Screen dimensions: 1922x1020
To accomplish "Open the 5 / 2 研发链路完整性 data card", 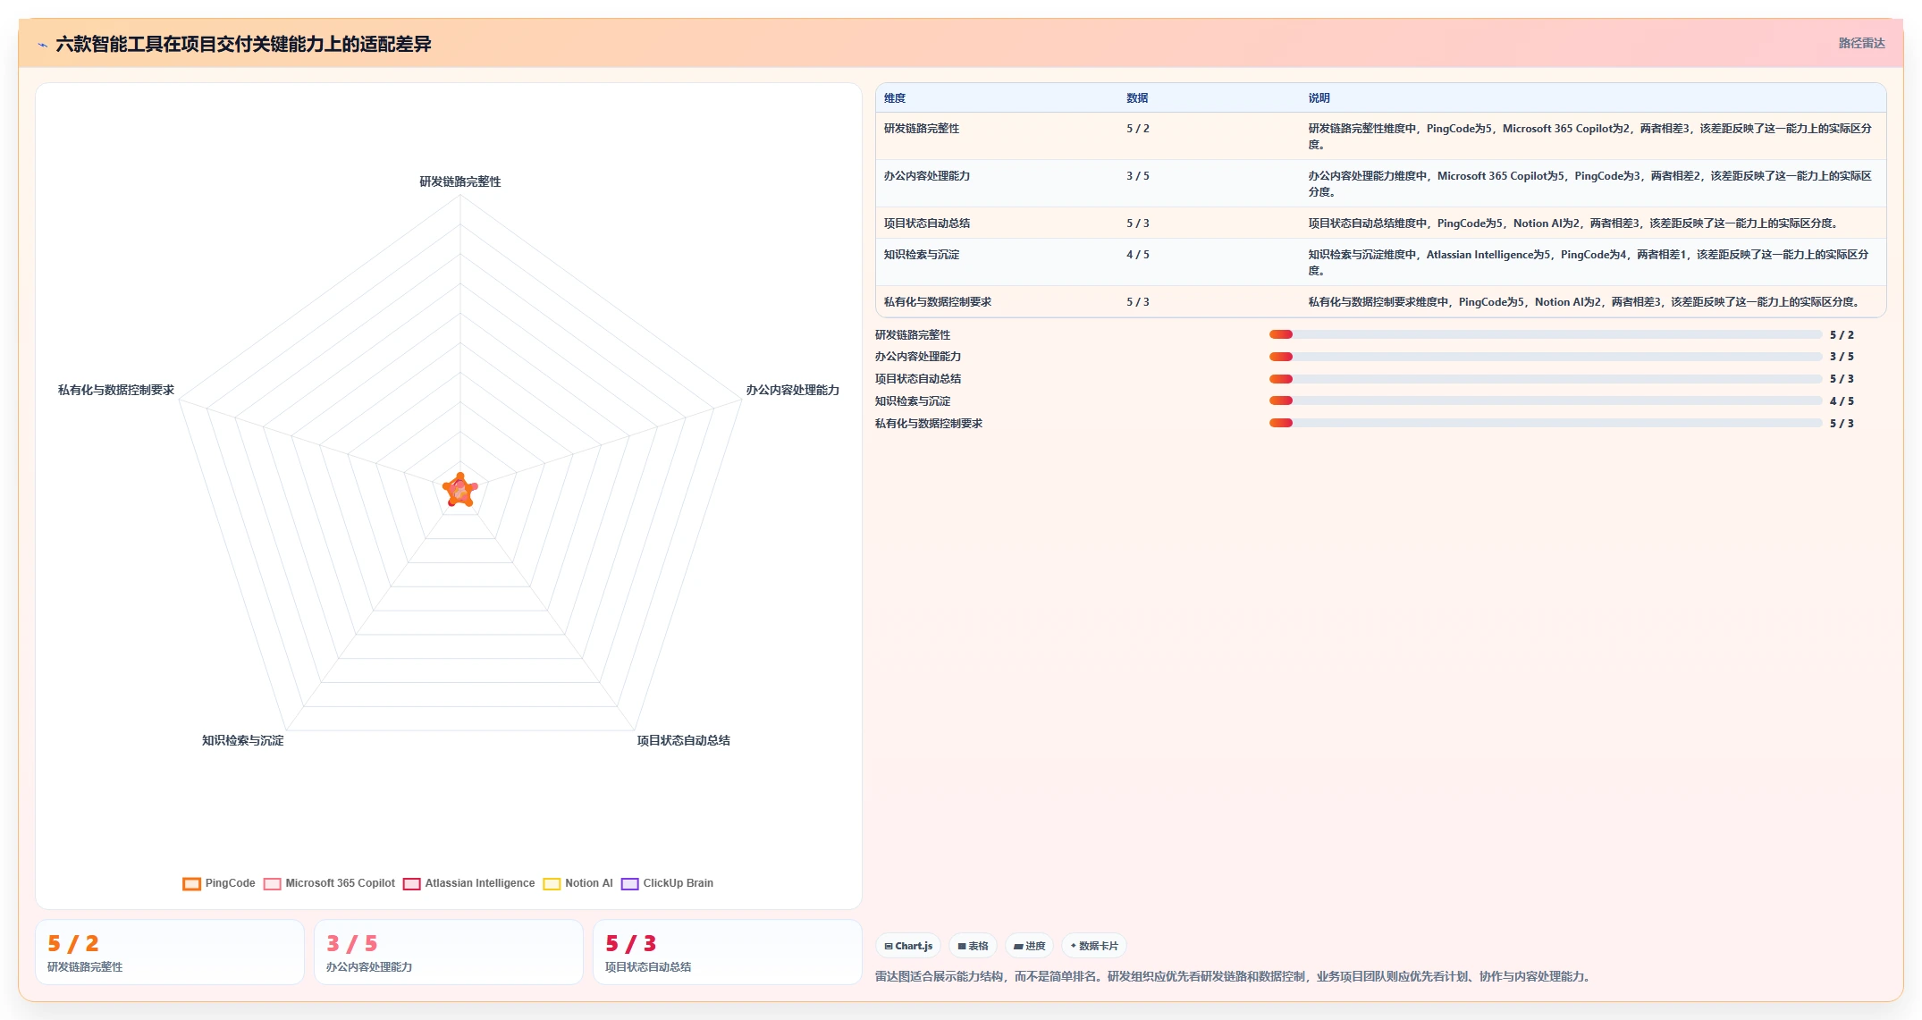I will (x=170, y=952).
